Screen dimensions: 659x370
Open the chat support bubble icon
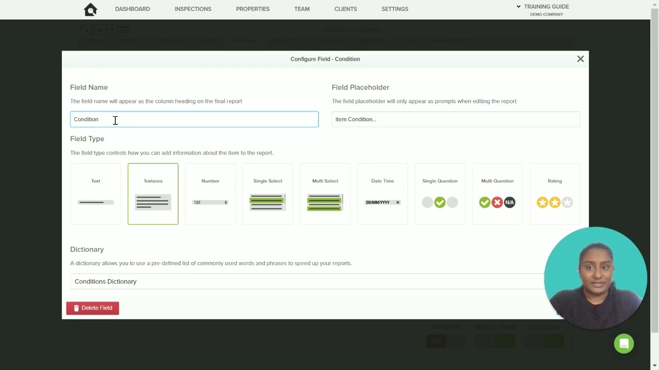pyautogui.click(x=624, y=344)
